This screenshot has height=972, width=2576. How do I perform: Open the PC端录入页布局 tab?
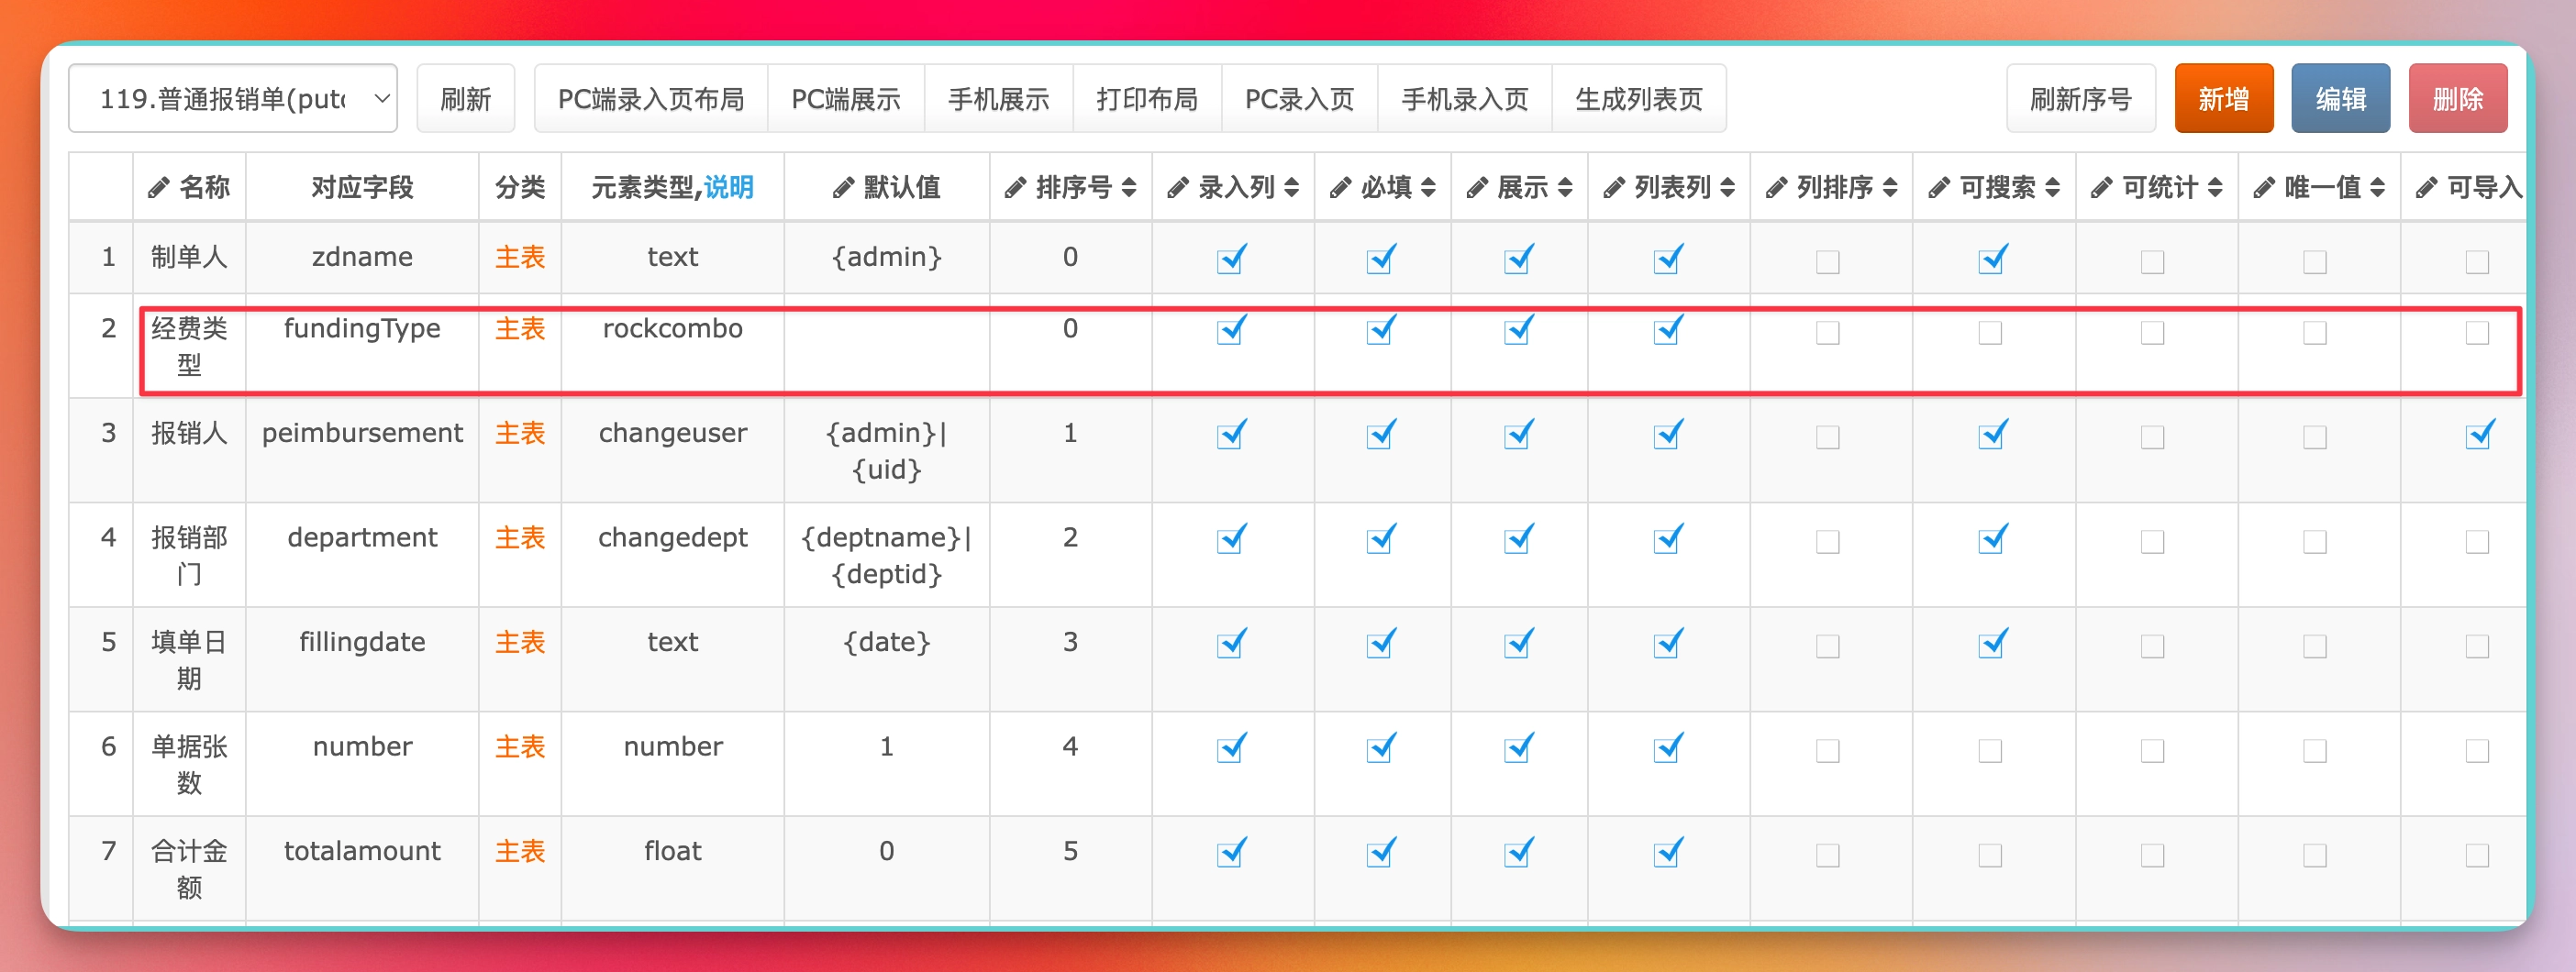[x=651, y=98]
